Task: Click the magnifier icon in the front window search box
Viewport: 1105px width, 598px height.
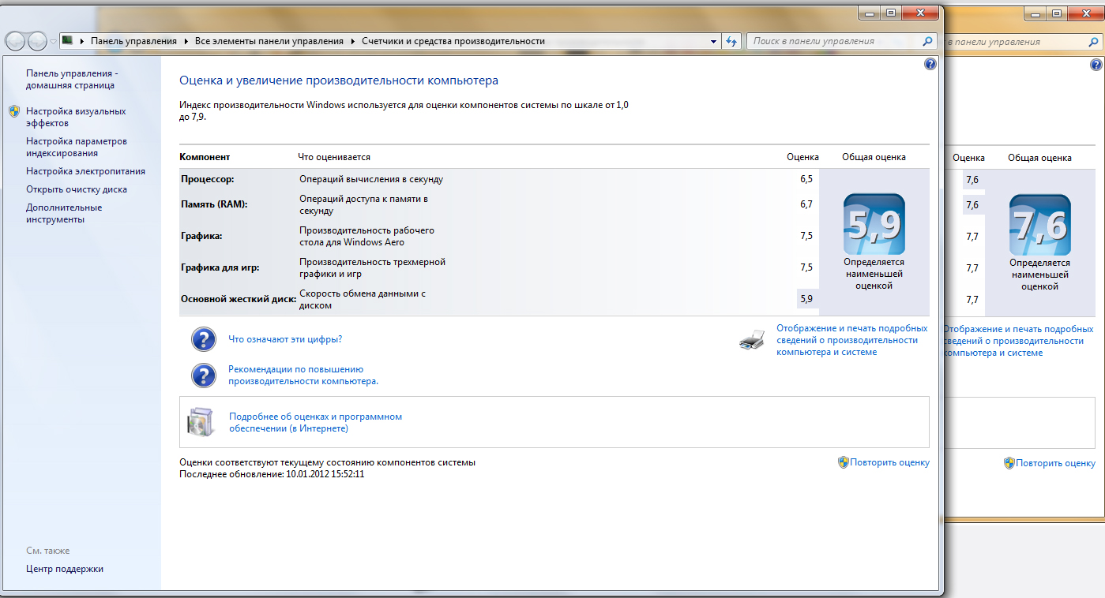Action: click(x=928, y=41)
